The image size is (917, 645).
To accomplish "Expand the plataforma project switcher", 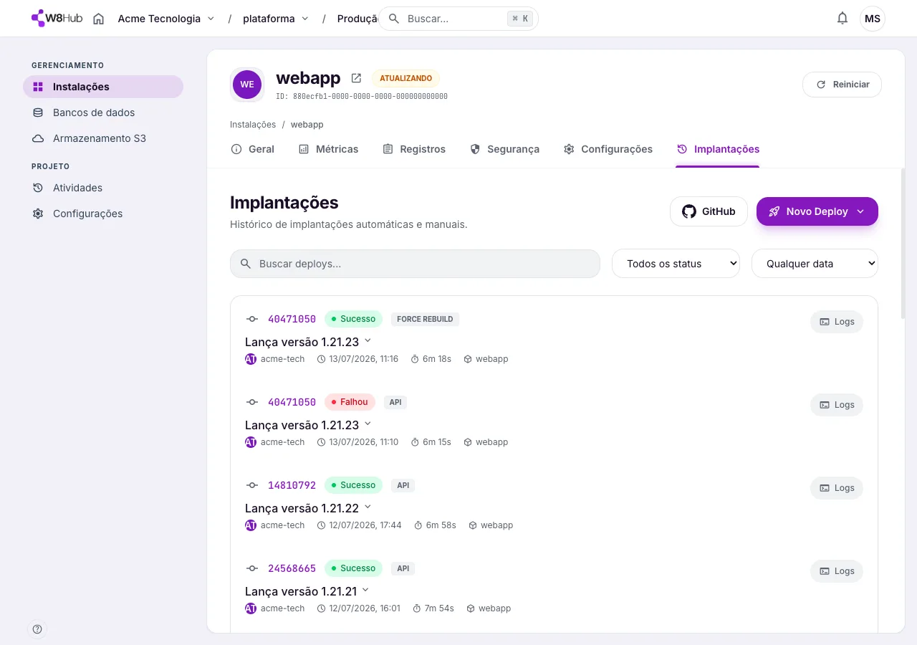I will click(x=276, y=19).
